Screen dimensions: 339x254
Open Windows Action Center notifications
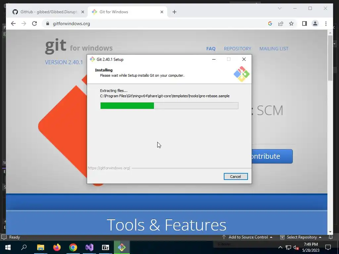coord(328,247)
